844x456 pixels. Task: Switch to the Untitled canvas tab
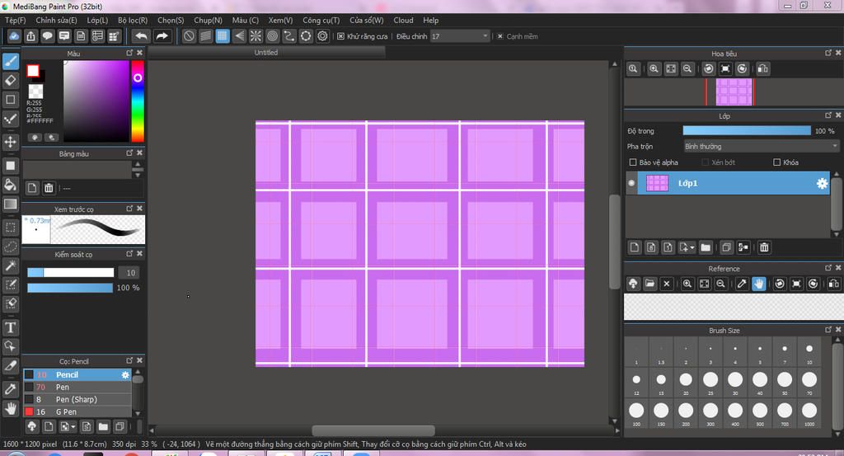(266, 52)
